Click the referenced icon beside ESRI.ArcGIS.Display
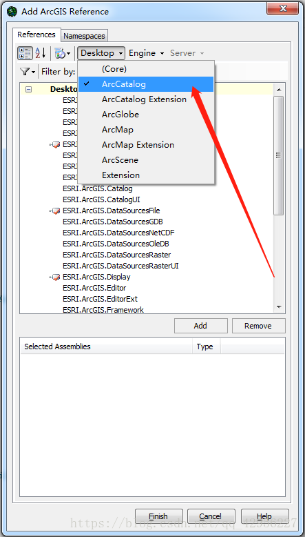The width and height of the screenshot is (305, 537). (x=54, y=277)
